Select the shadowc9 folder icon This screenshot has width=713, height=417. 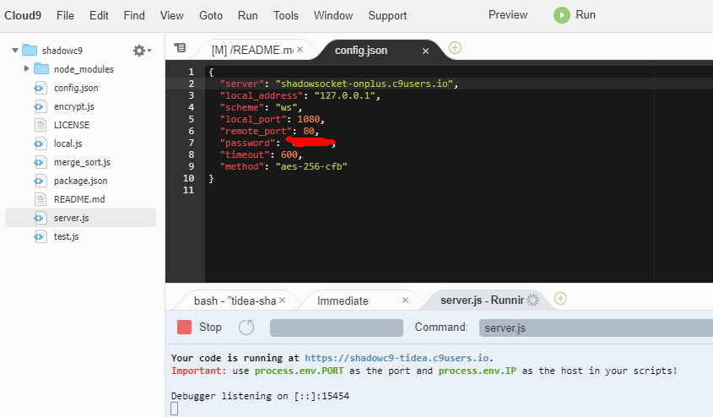30,50
